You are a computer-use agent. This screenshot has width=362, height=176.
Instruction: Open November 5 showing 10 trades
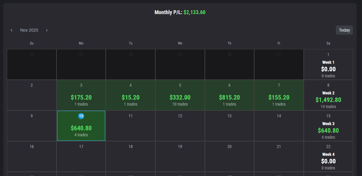(180, 95)
